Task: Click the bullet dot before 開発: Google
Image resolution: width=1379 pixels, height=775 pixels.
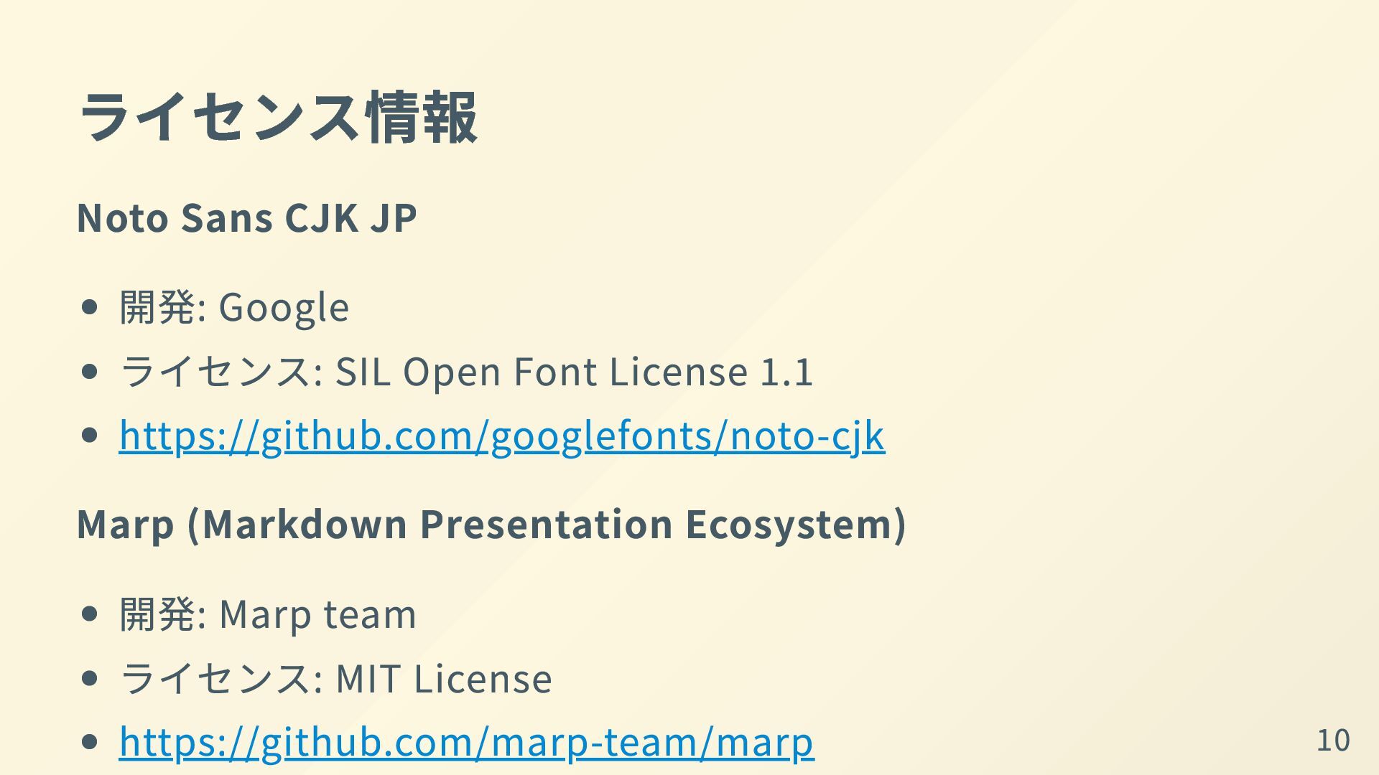Action: click(x=90, y=308)
